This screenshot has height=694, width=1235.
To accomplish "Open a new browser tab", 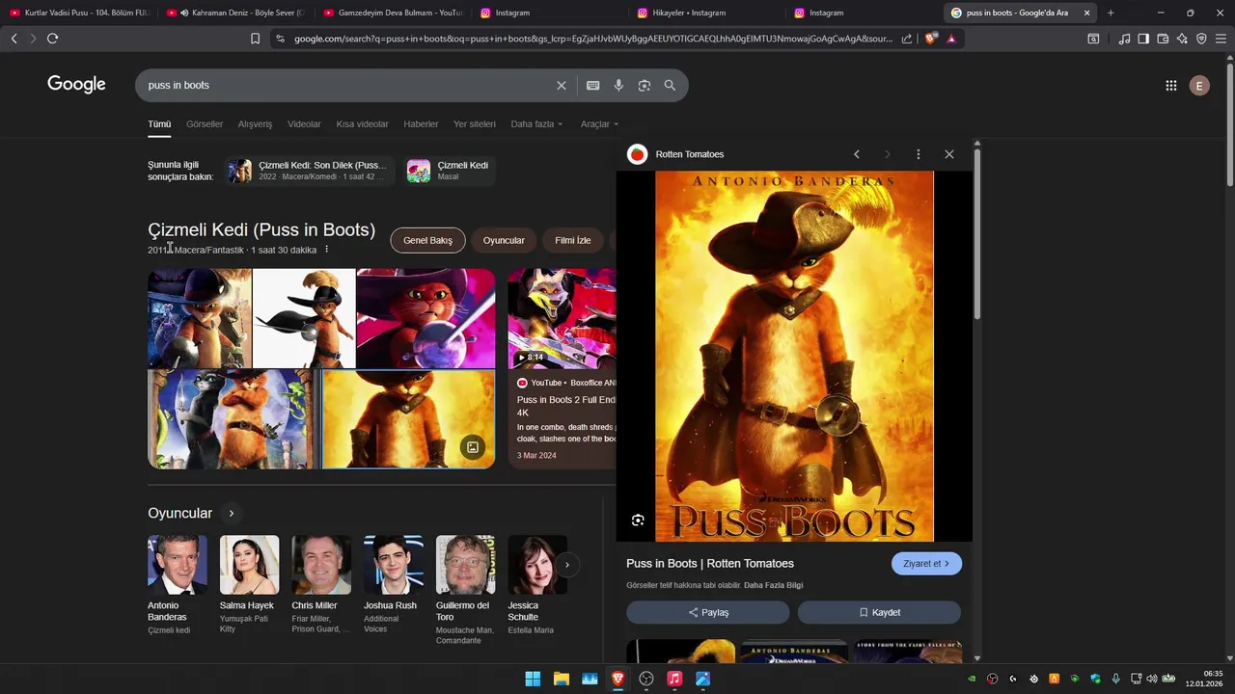I will point(1111,13).
